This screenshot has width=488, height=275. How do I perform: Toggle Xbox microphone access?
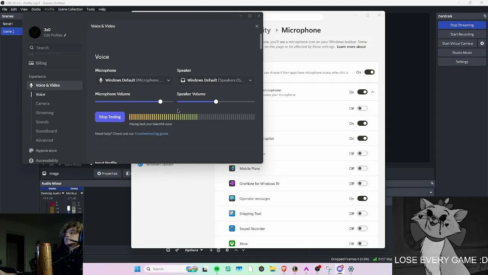click(362, 243)
